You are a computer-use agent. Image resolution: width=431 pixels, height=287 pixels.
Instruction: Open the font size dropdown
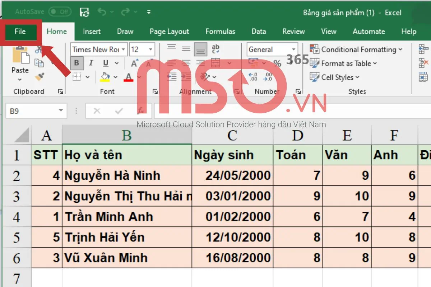tap(150, 50)
